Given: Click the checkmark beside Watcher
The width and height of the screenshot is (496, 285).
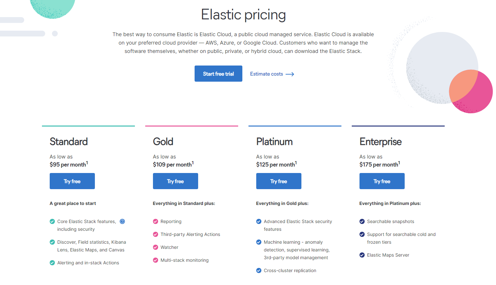Looking at the screenshot, I should coord(156,247).
